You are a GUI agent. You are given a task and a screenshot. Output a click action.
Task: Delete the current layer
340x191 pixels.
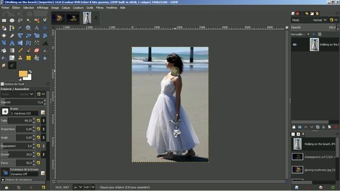coord(336,127)
